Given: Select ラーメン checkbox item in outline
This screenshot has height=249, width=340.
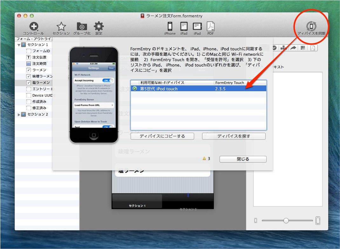Looking at the screenshot, I should point(36,70).
